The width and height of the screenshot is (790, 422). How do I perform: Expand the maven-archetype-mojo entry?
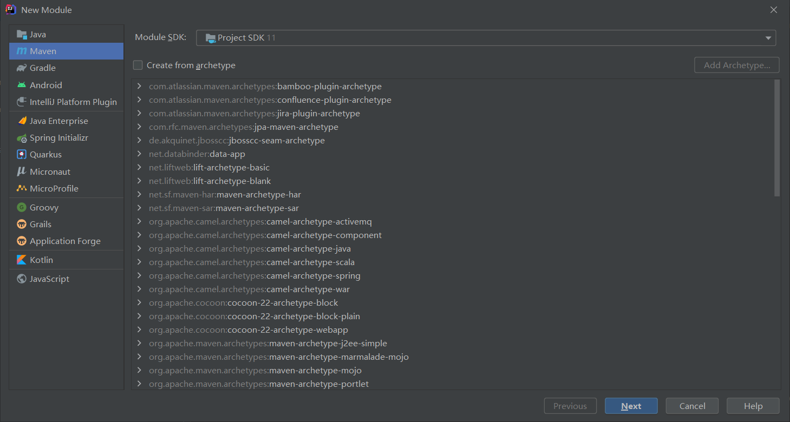point(140,371)
